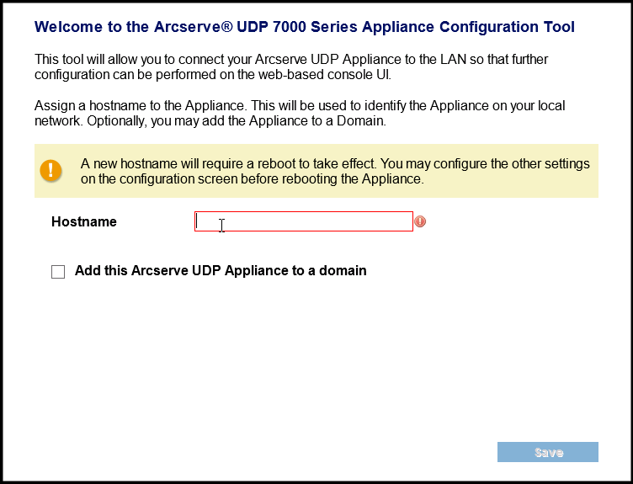The width and height of the screenshot is (633, 484).
Task: Click the Save button
Action: pyautogui.click(x=548, y=452)
